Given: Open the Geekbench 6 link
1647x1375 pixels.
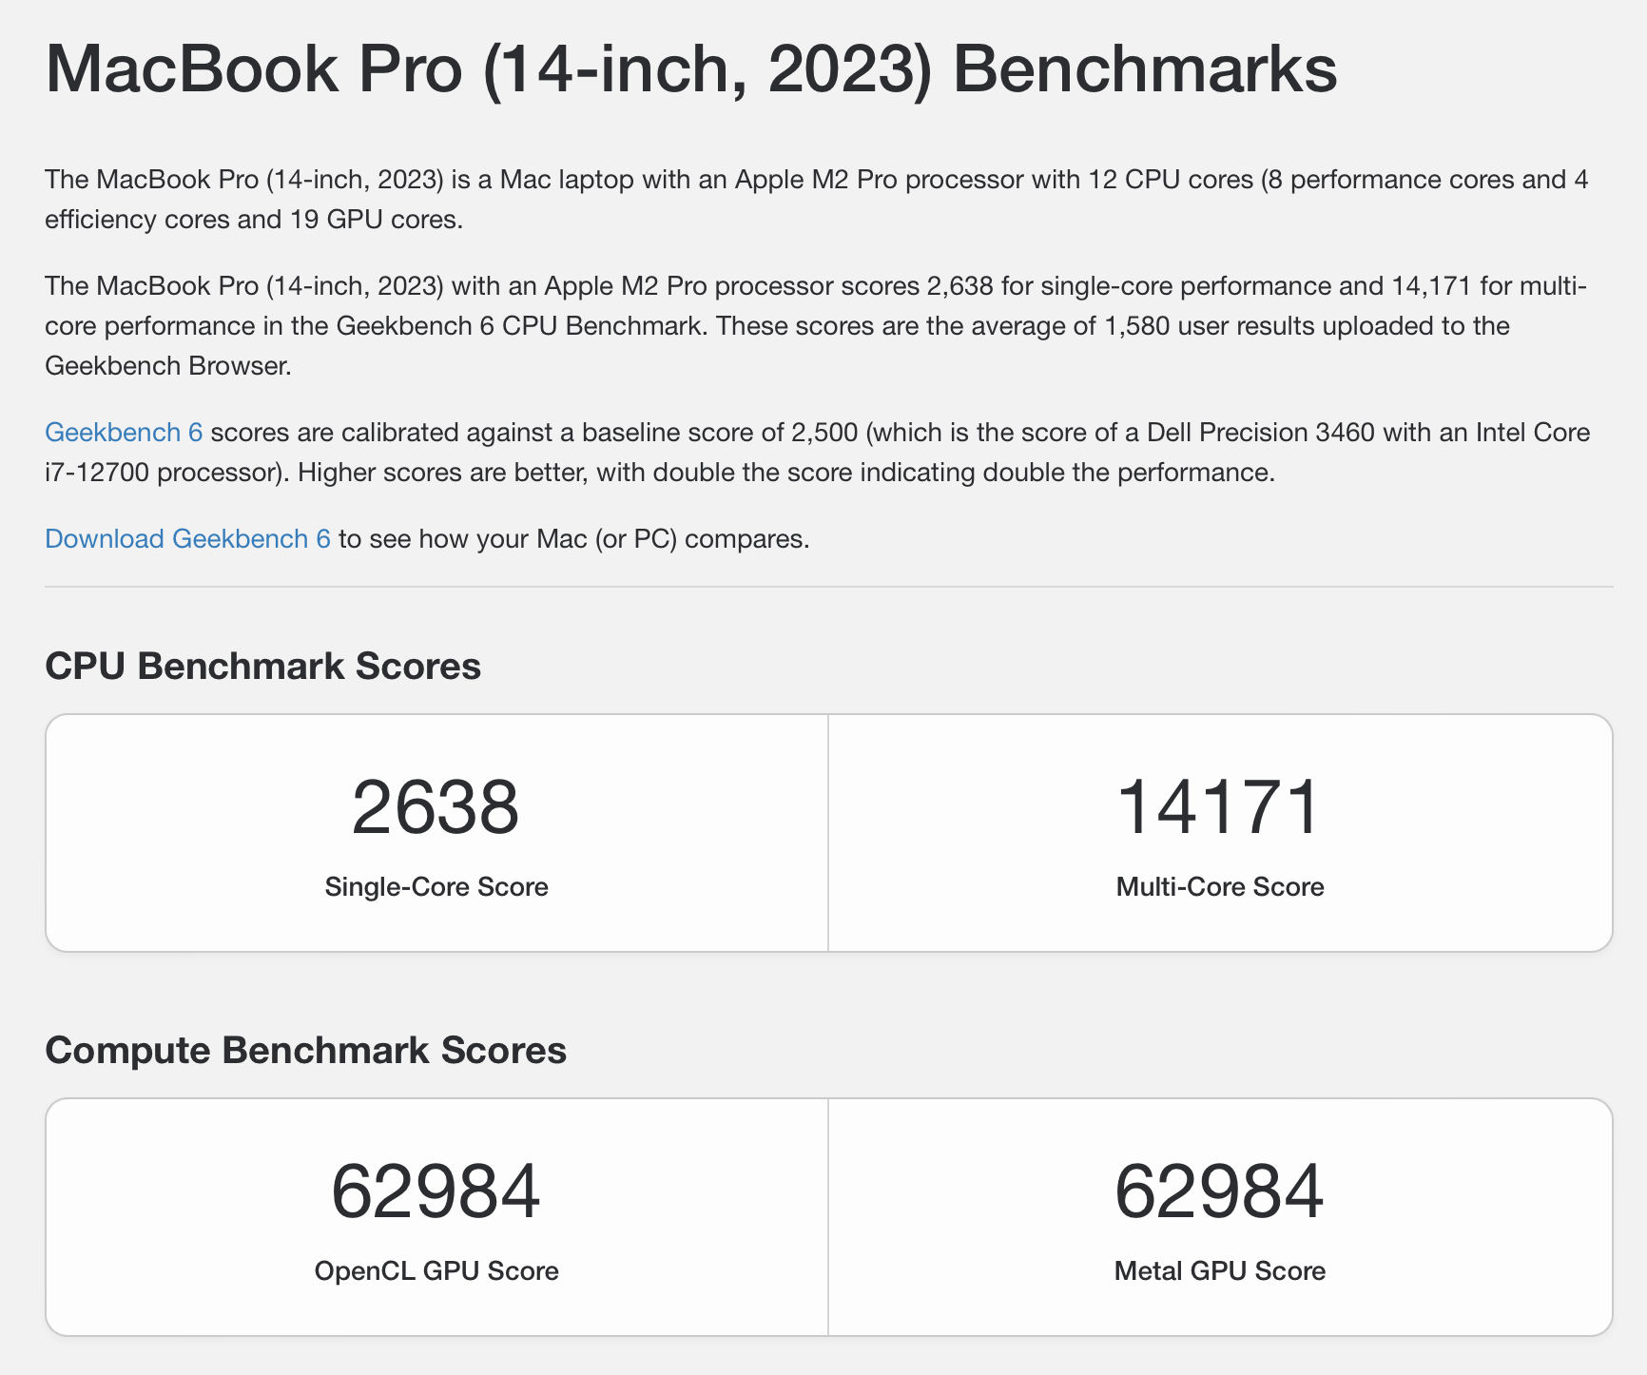Looking at the screenshot, I should pyautogui.click(x=124, y=433).
